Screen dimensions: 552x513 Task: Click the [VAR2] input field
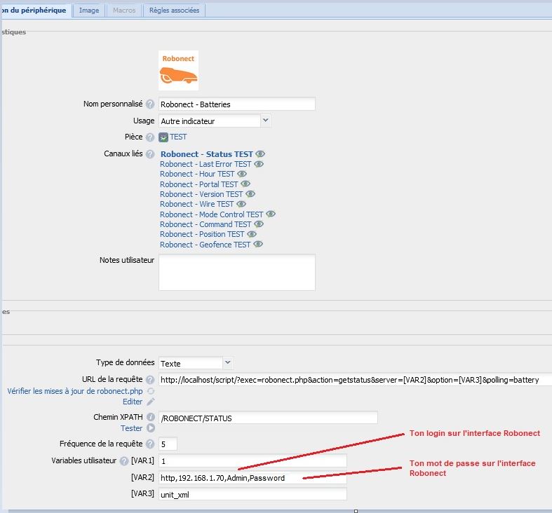pyautogui.click(x=253, y=478)
